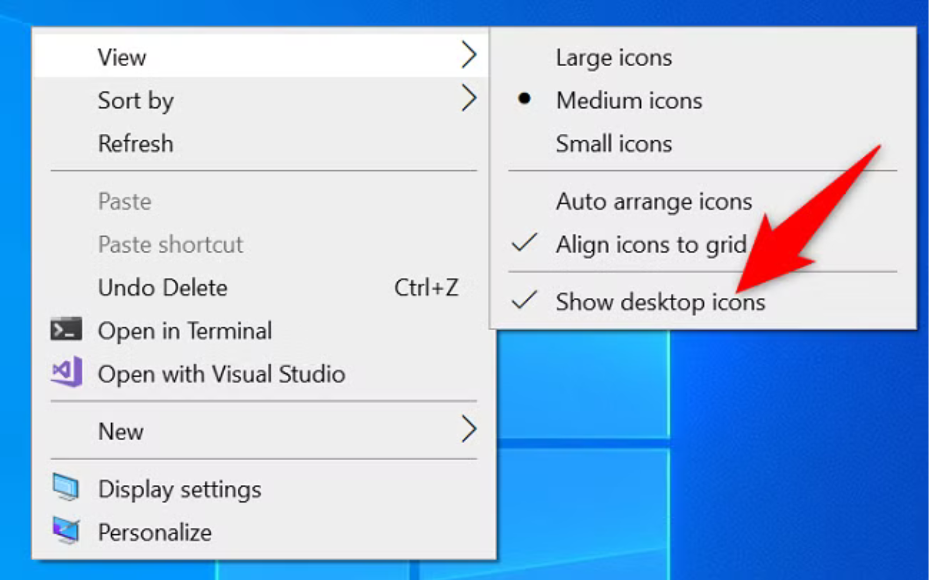Choose Small icons view
This screenshot has height=580, width=929.
click(x=613, y=143)
